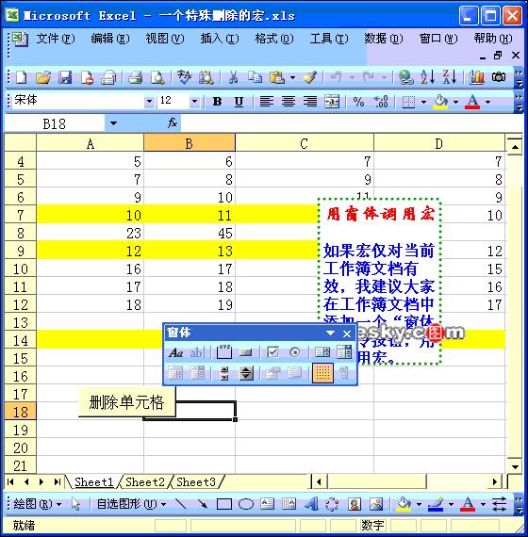This screenshot has width=528, height=537.
Task: Open the 编辑(E) menu
Action: (x=110, y=39)
